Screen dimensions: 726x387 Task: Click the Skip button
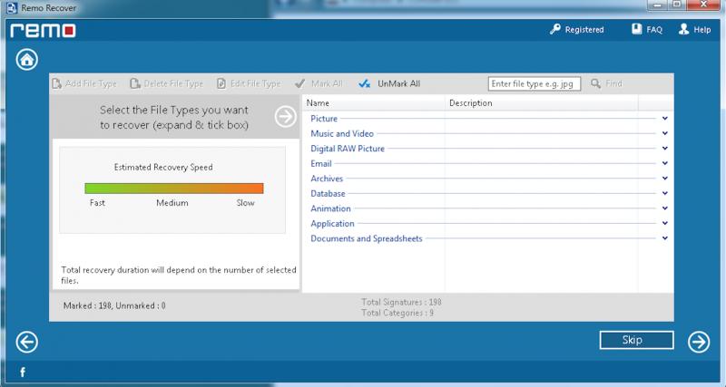tap(636, 340)
